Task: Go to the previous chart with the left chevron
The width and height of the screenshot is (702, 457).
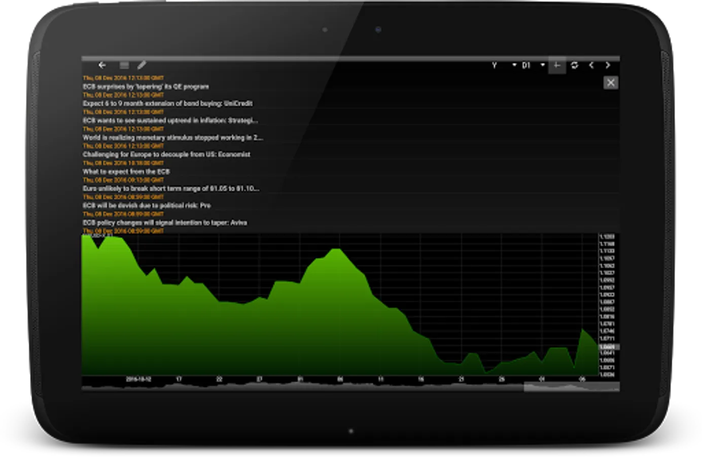Action: pyautogui.click(x=591, y=65)
